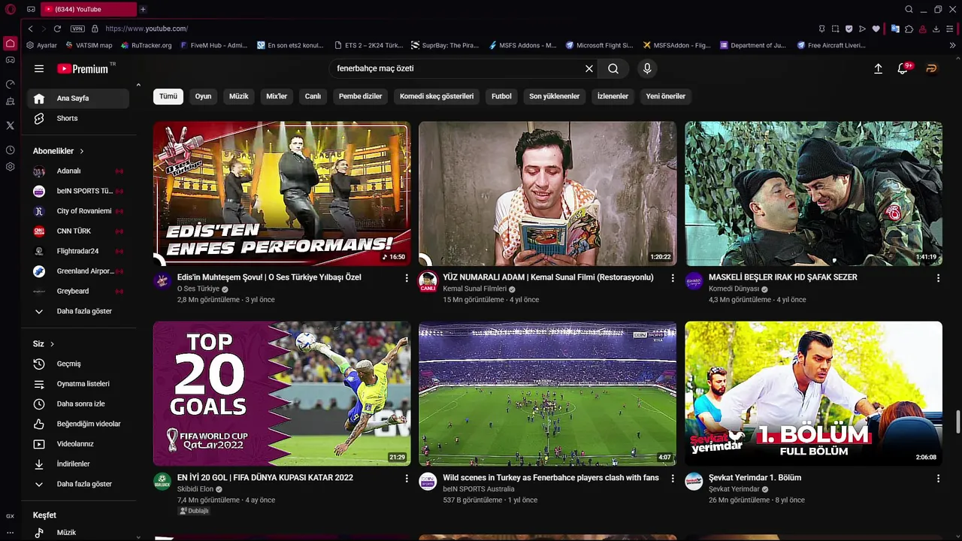Viewport: 962px width, 541px height.
Task: Go to Ana Sayfa in sidebar
Action: point(78,98)
